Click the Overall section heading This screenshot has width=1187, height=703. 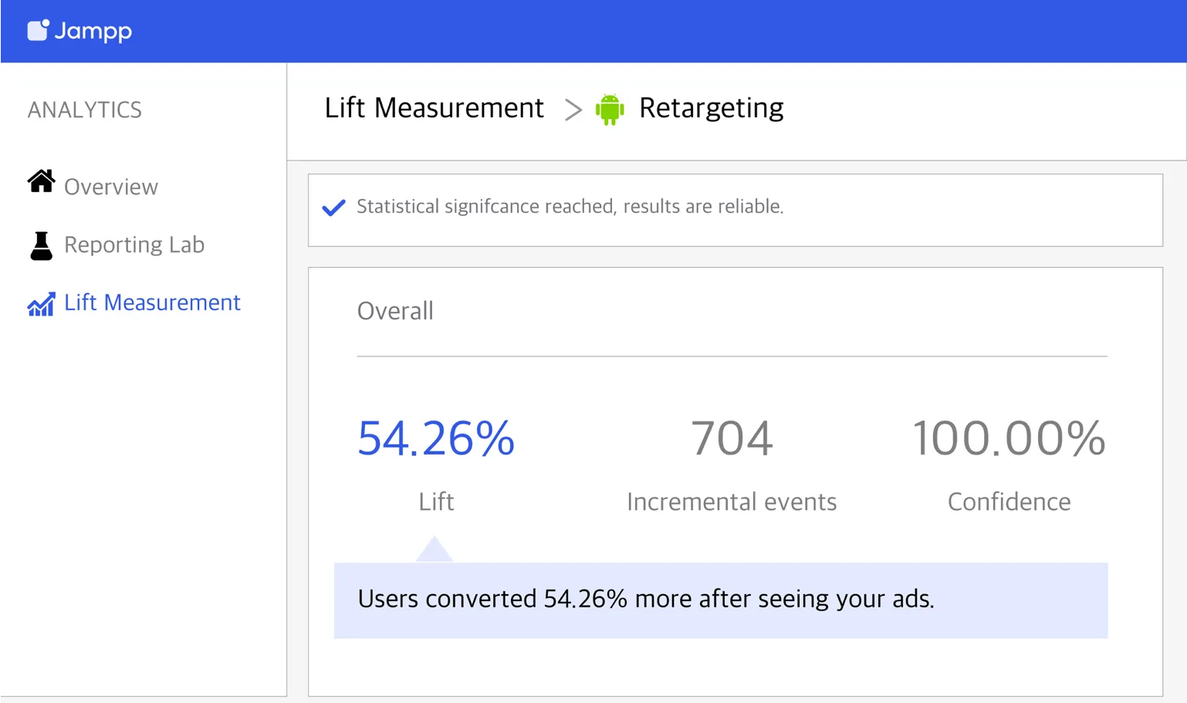(395, 310)
